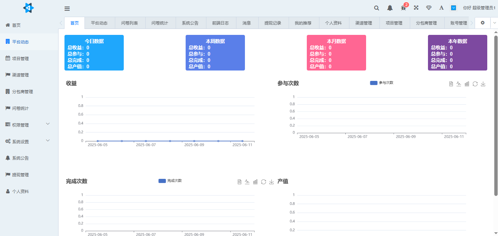This screenshot has width=498, height=236.
Task: Enter fullscreen via the expand icon
Action: 416,7
